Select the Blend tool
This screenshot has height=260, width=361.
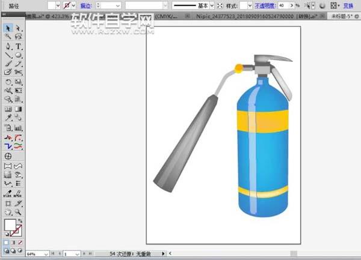(18, 118)
